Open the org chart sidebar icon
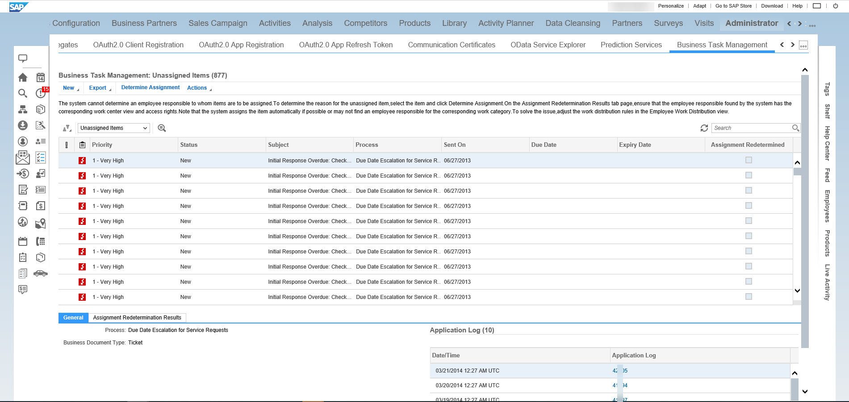This screenshot has width=849, height=402. click(x=23, y=109)
